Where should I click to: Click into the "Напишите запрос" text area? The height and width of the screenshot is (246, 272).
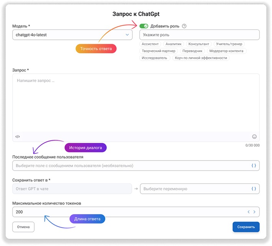tap(136, 102)
